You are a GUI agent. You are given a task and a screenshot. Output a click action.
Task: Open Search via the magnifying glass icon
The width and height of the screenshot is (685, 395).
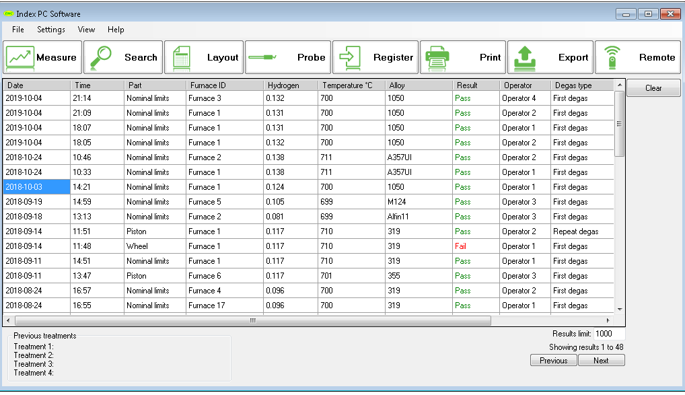[104, 57]
